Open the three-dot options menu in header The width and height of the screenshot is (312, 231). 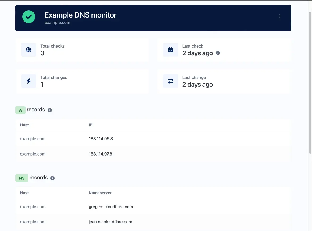280,16
